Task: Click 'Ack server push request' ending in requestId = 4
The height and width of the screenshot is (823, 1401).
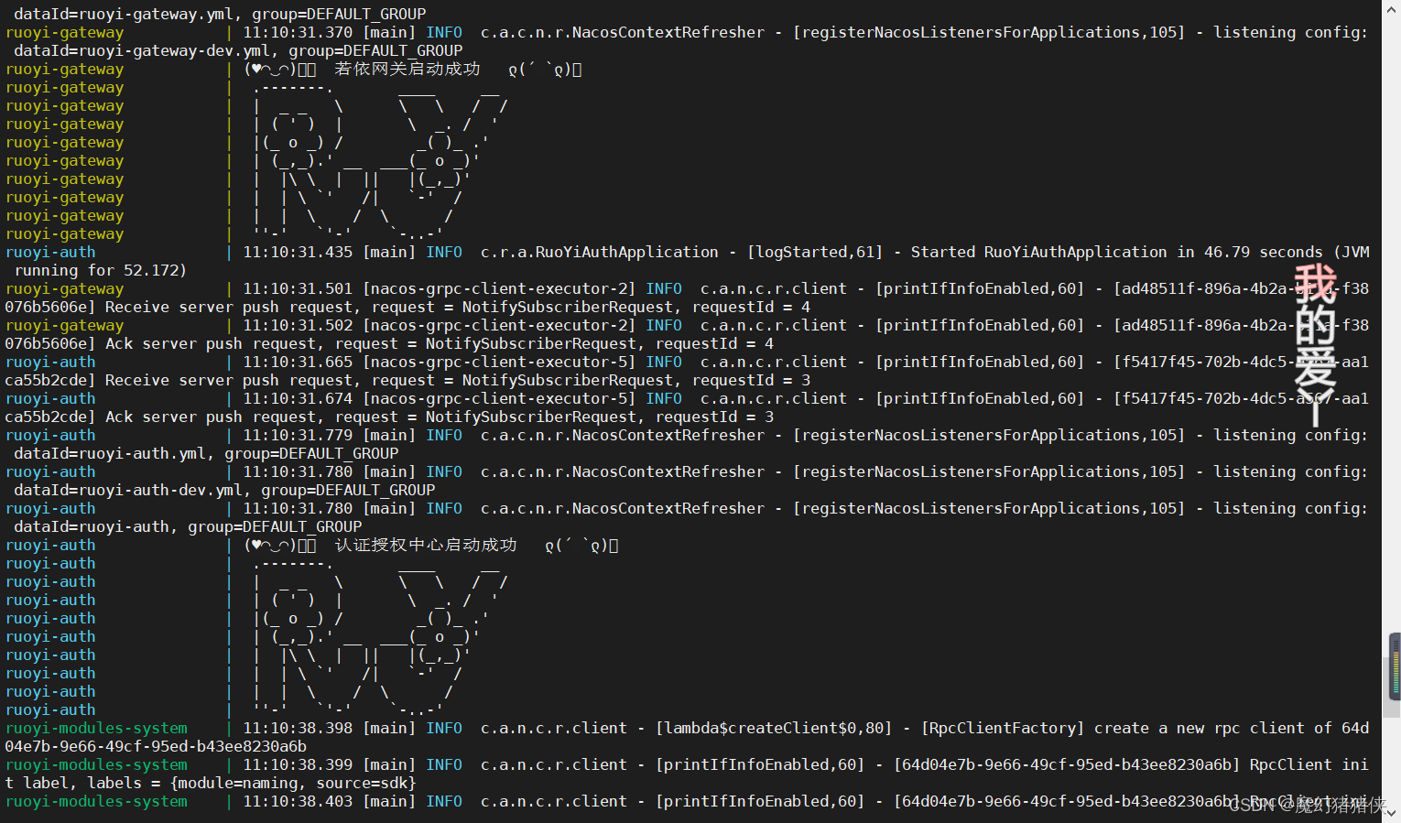Action: point(440,343)
